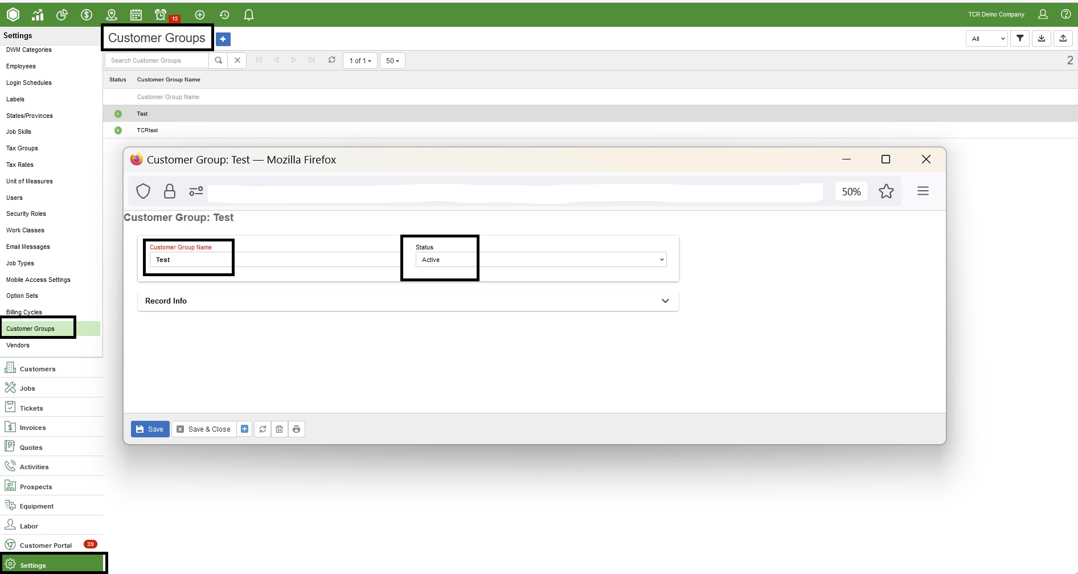The height and width of the screenshot is (574, 1078).
Task: Click the upload import icon
Action: tap(1063, 38)
